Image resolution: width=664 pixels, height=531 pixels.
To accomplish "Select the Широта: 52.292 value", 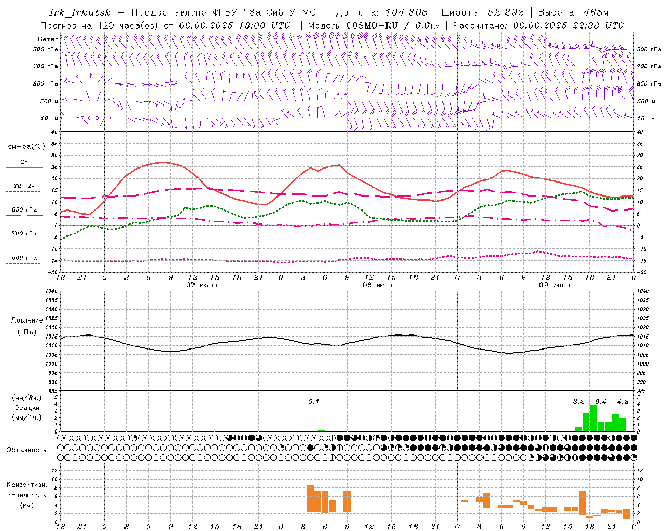I will tap(483, 12).
